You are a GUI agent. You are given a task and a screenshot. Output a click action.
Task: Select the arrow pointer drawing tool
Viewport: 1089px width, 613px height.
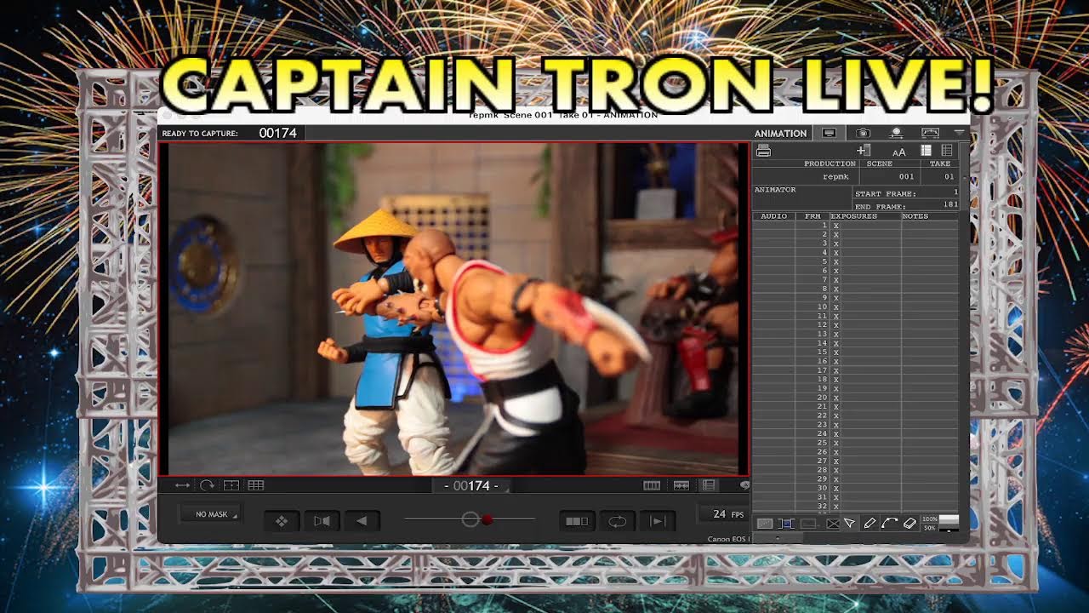tap(849, 524)
